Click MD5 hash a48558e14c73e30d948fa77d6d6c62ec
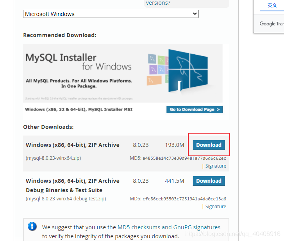This screenshot has width=284, height=241. (x=184, y=158)
